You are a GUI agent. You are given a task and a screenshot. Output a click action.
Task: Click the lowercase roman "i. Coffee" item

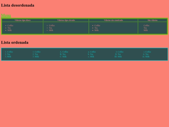click(147, 52)
